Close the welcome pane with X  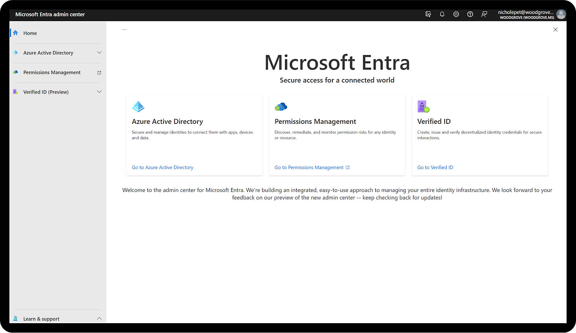tap(555, 29)
